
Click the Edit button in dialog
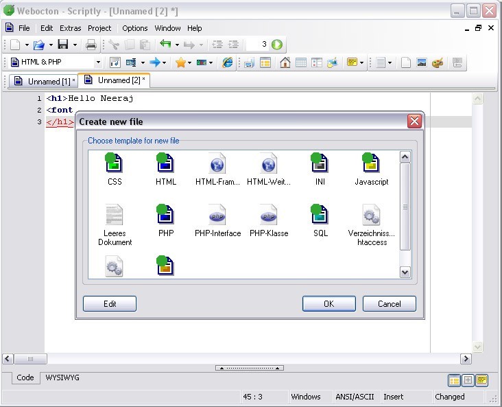[x=110, y=303]
